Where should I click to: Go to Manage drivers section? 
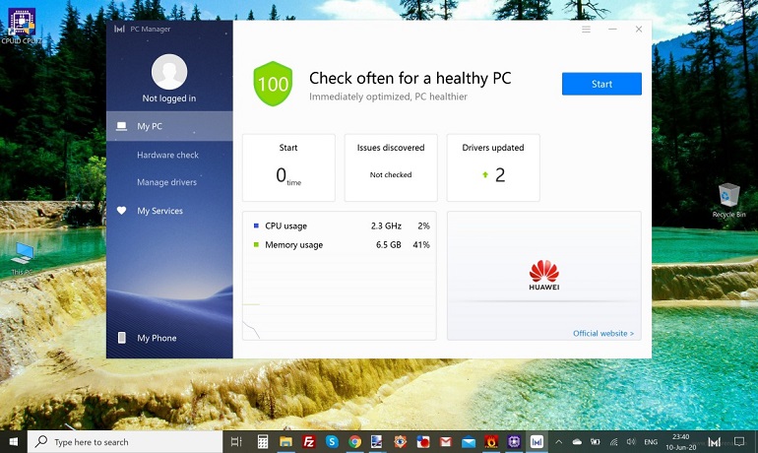(166, 182)
